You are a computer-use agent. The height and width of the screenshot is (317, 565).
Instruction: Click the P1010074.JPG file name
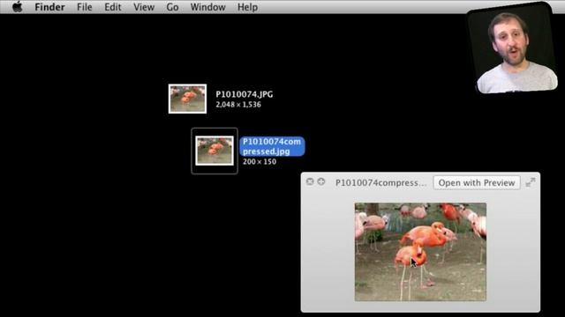pos(245,94)
